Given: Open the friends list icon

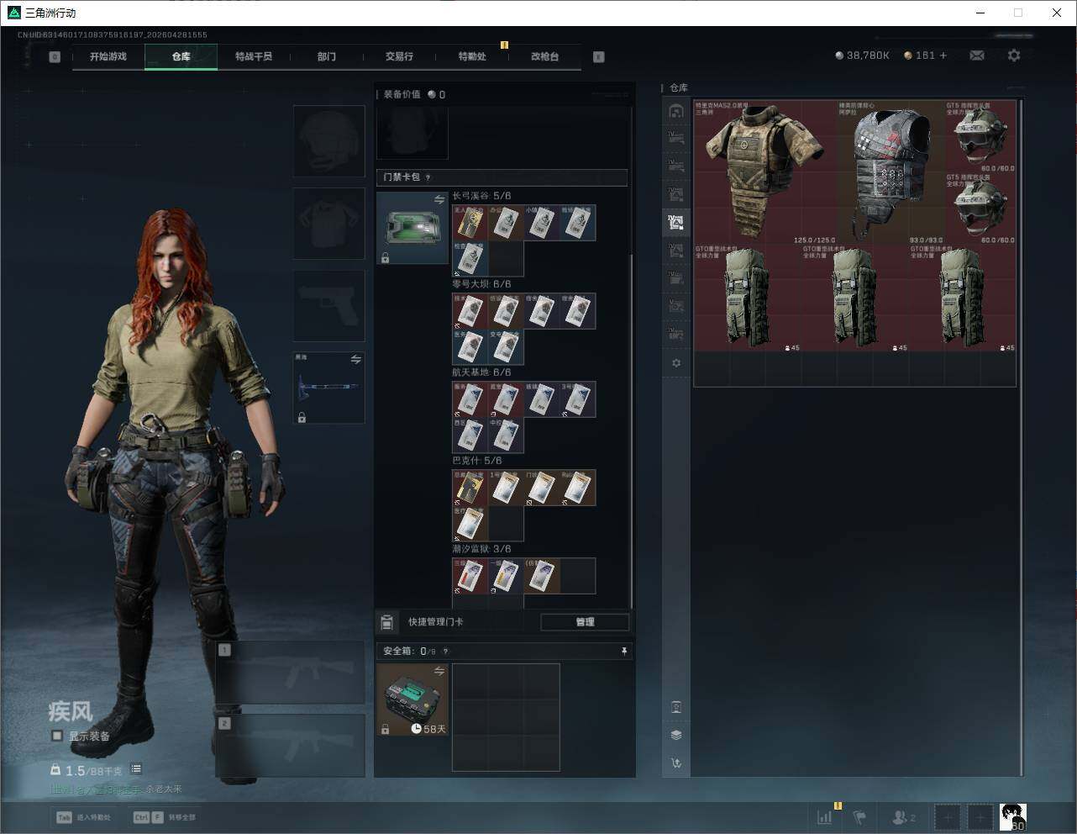Looking at the screenshot, I should (904, 816).
